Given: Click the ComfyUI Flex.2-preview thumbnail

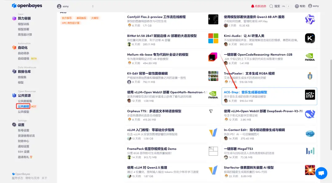Looking at the screenshot, I should coord(213,19).
